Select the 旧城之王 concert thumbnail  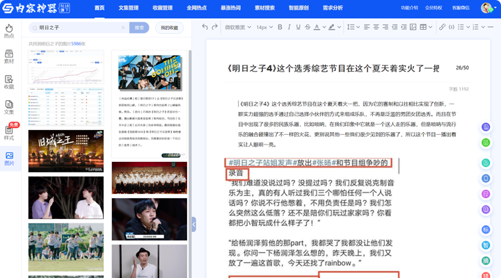(66, 151)
